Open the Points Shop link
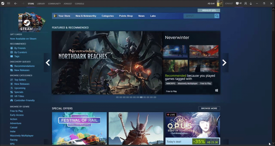This screenshot has height=146, width=275. point(126,16)
